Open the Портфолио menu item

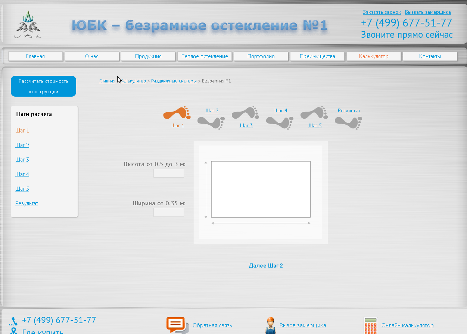[261, 56]
